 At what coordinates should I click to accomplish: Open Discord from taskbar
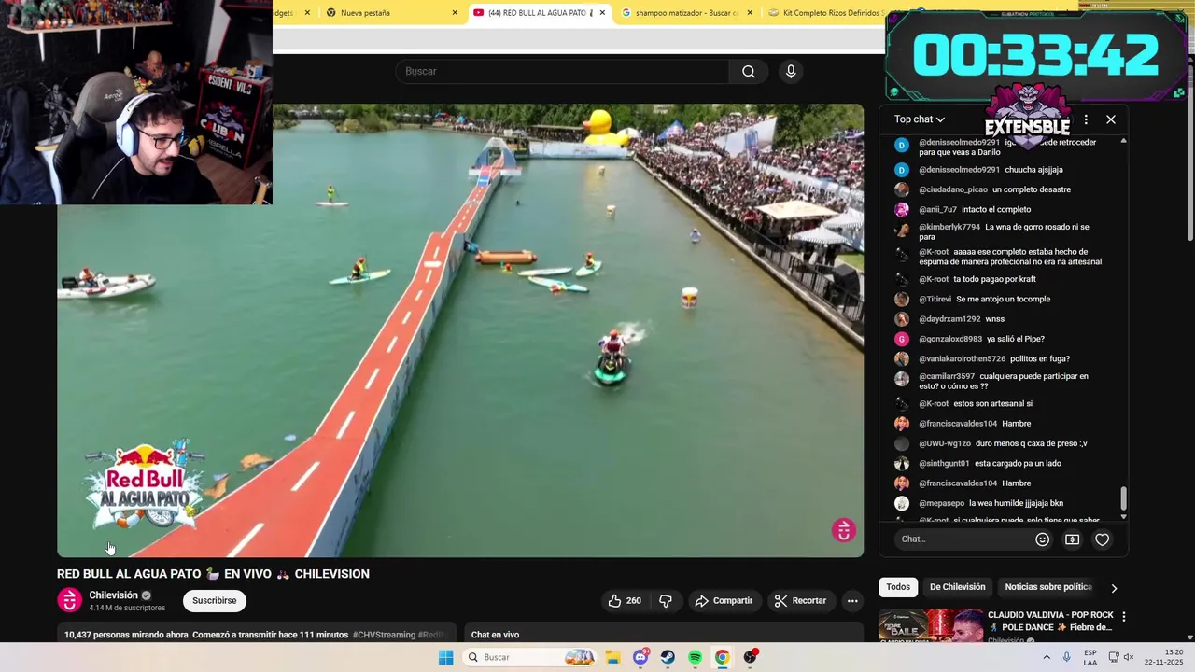click(640, 657)
